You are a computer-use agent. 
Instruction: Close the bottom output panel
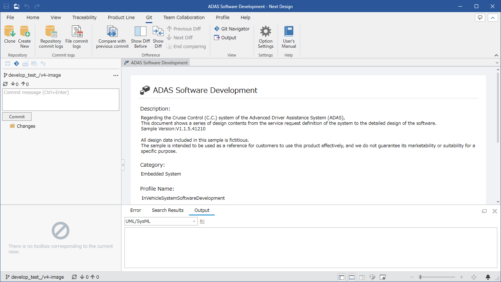[494, 211]
